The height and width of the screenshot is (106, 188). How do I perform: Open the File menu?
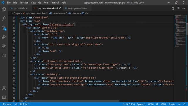(x=9, y=3)
